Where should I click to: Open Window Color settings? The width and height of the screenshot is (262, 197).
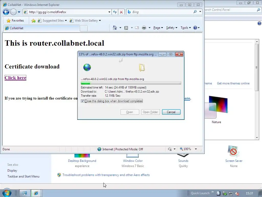pyautogui.click(x=133, y=161)
